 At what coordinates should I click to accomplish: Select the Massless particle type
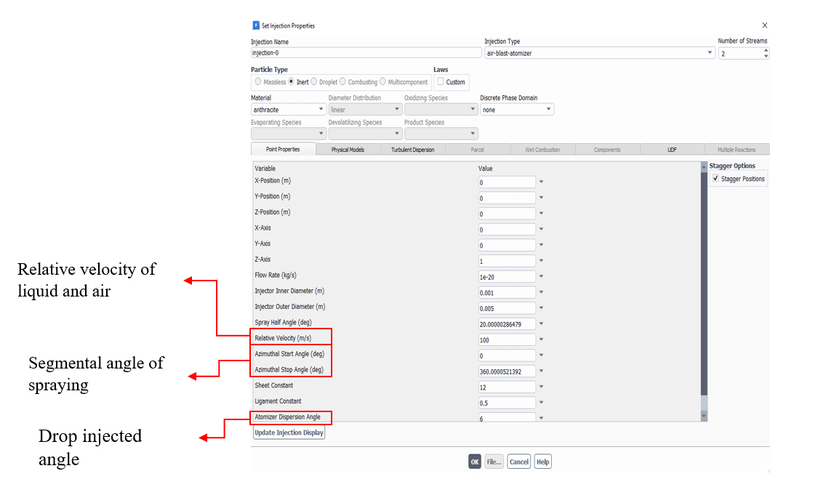(x=258, y=82)
